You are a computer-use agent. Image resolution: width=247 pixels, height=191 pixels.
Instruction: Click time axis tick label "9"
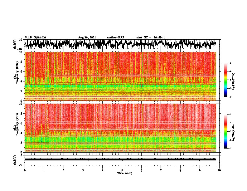[x=200, y=170]
